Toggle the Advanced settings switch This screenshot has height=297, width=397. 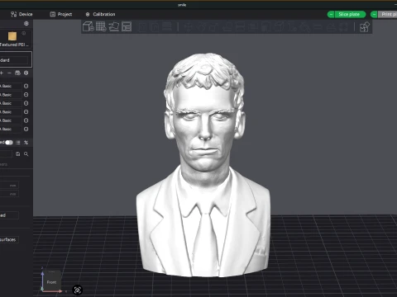(x=9, y=143)
